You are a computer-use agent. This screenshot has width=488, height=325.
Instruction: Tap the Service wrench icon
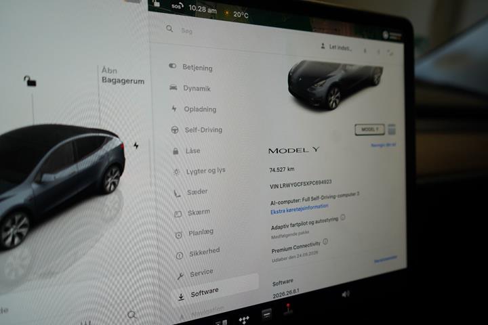point(180,276)
